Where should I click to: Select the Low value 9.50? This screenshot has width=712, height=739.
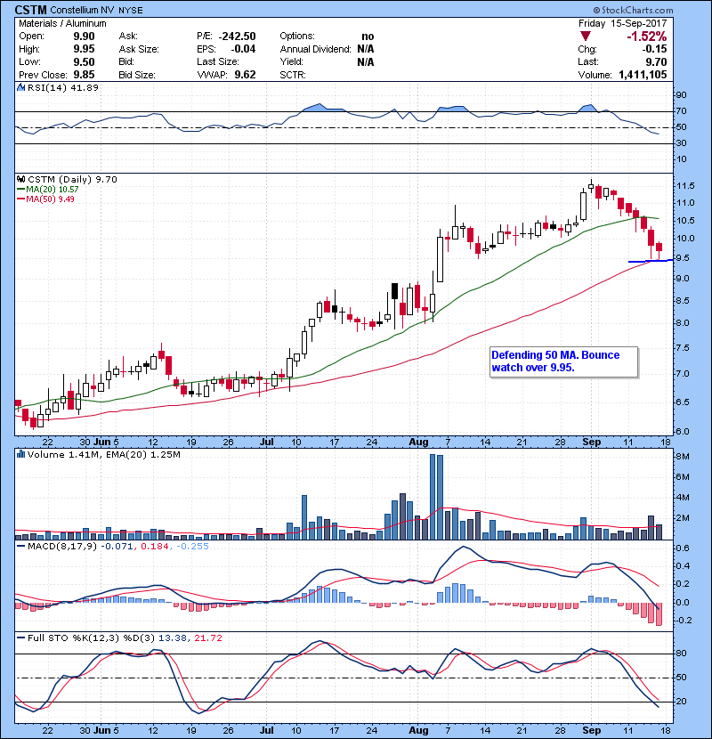click(84, 62)
